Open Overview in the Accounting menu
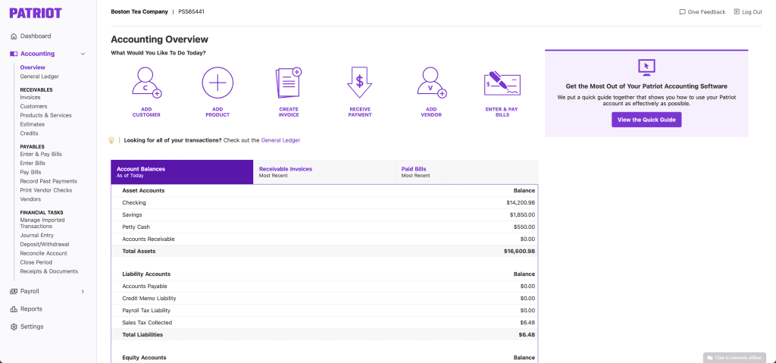This screenshot has width=776, height=363. pos(33,67)
